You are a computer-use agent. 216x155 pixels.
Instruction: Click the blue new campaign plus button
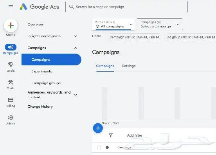click(98, 128)
